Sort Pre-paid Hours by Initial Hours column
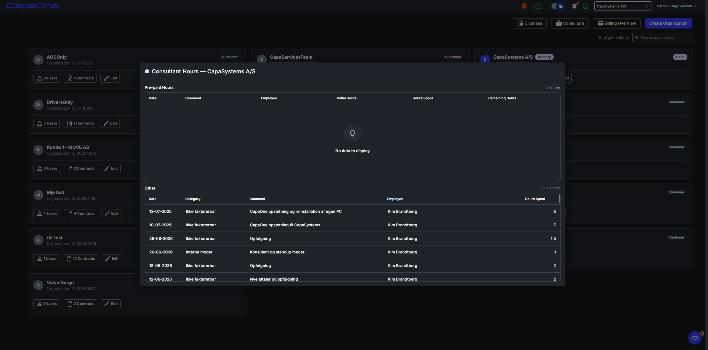This screenshot has width=708, height=350. 347,98
